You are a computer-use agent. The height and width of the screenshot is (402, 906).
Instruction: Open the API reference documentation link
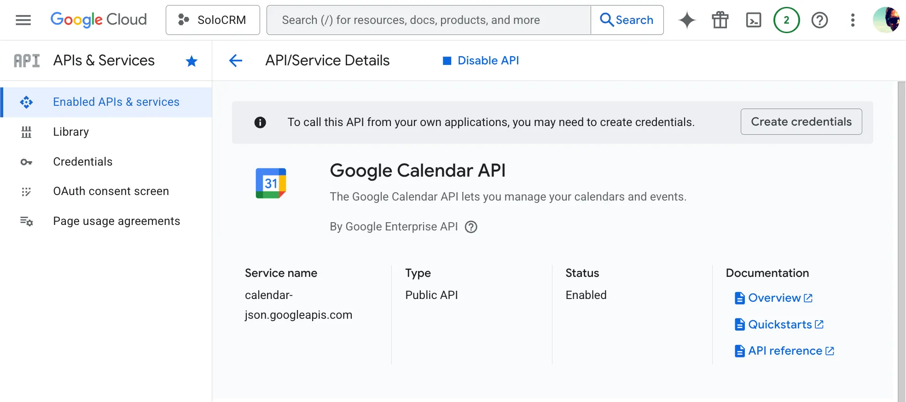(791, 351)
